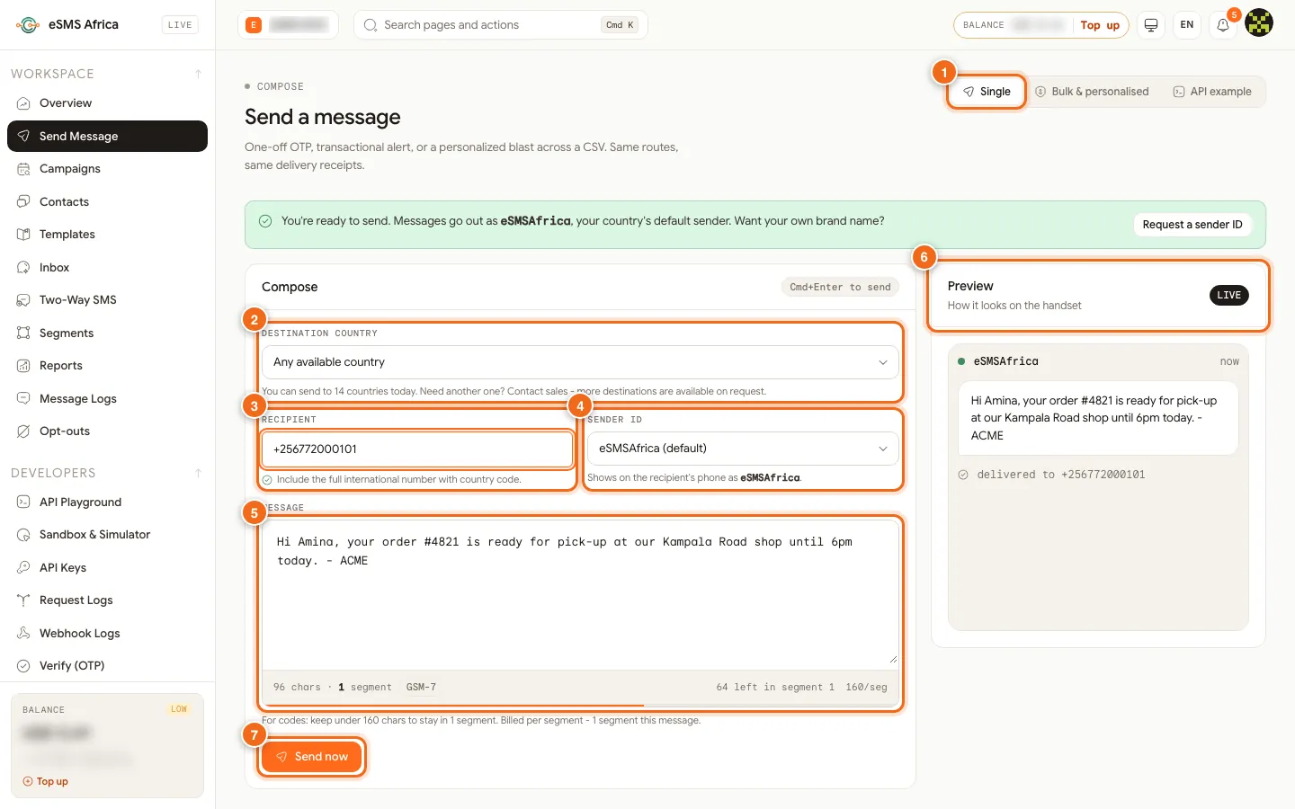Focus the Search pages and actions box
This screenshot has width=1295, height=809.
pos(501,25)
